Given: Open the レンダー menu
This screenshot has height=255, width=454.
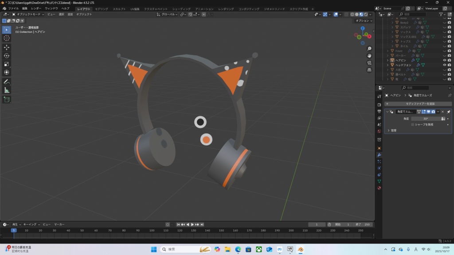Looking at the screenshot, I should coord(36,9).
